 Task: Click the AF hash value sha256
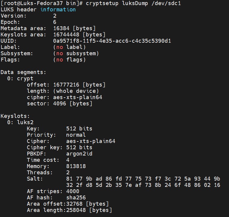[x=76, y=198]
